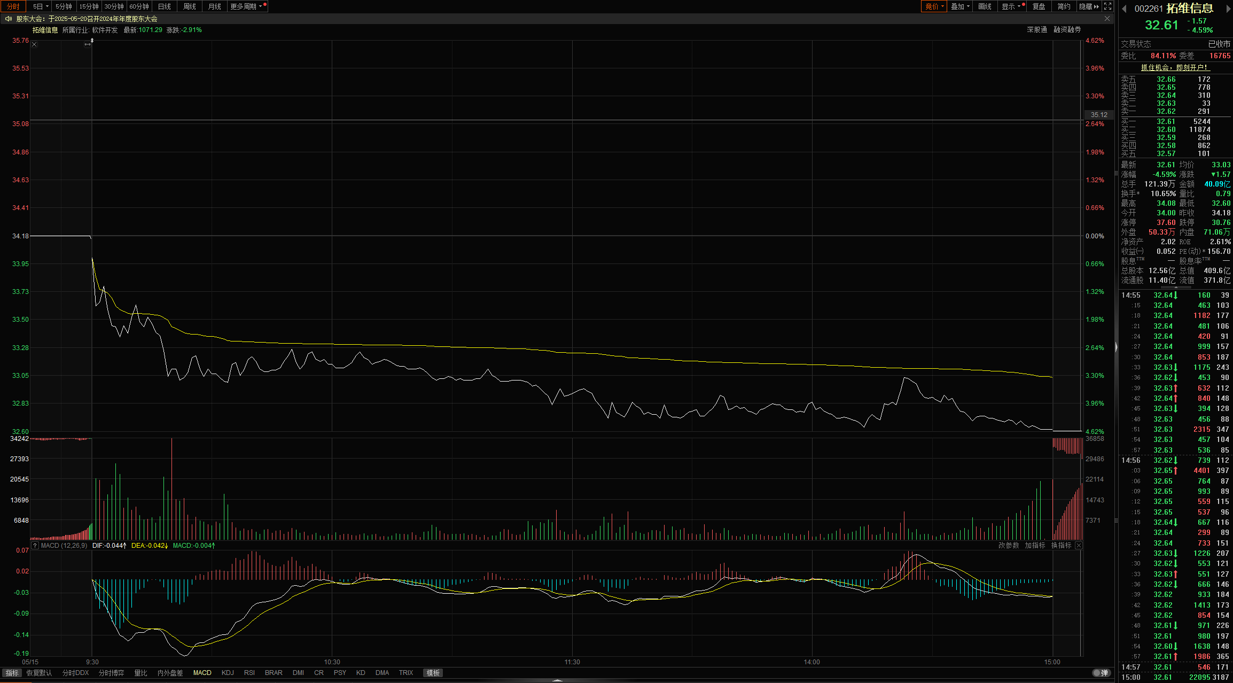Viewport: 1233px width, 683px height.
Task: Click the 15:00 closing trade row
Action: (1175, 677)
